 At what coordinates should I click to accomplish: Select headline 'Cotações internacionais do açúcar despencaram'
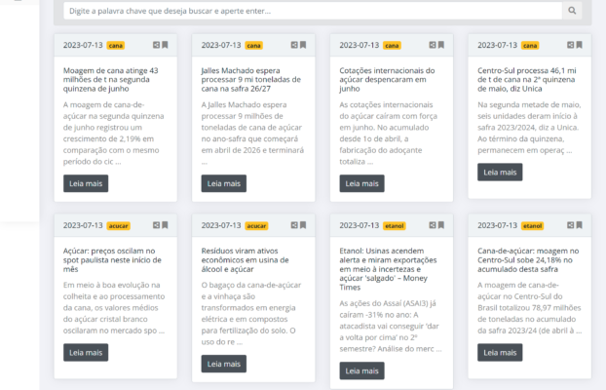[387, 79]
